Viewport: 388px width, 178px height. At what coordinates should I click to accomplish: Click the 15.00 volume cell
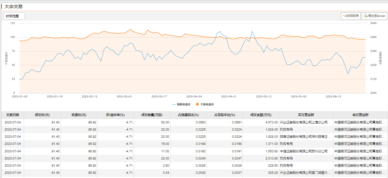tap(152, 144)
